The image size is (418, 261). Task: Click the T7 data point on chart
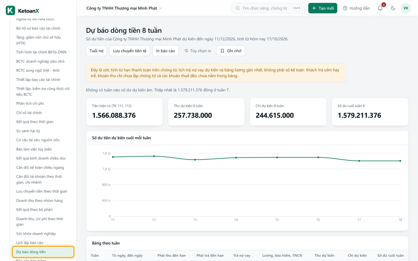click(x=359, y=161)
